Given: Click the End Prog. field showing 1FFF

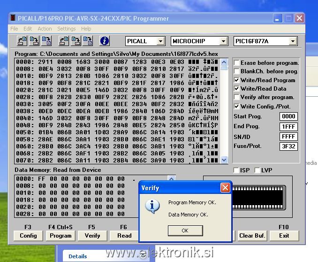Looking at the screenshot, I should coord(288,126).
